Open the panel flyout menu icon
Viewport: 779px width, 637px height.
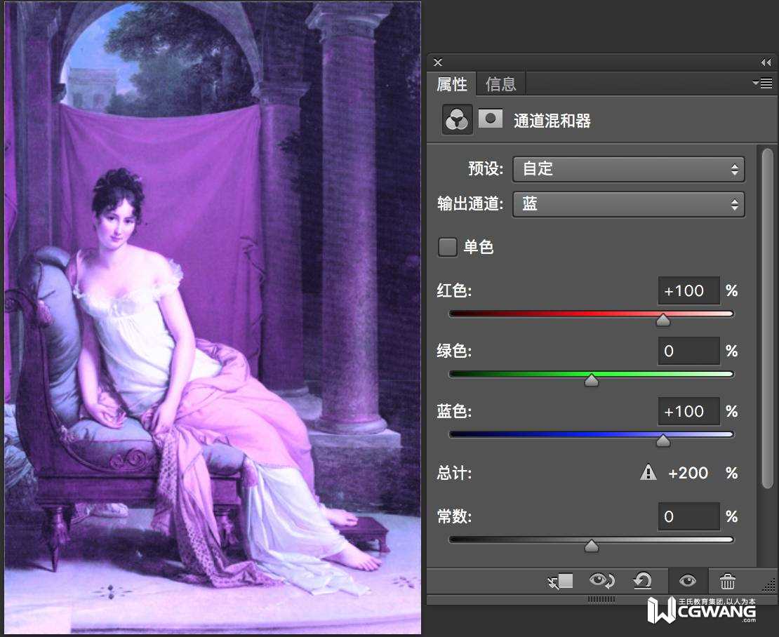[763, 83]
